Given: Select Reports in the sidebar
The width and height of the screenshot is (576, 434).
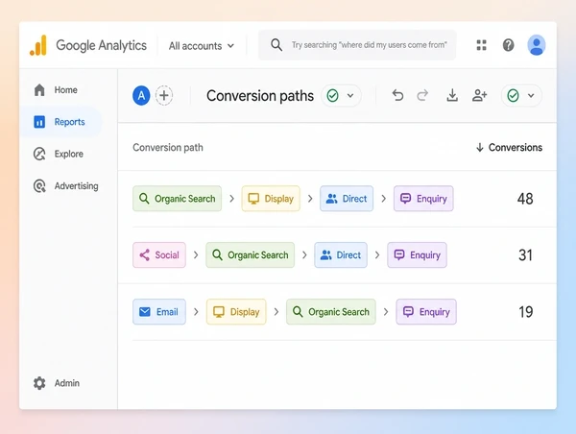Looking at the screenshot, I should click(60, 122).
